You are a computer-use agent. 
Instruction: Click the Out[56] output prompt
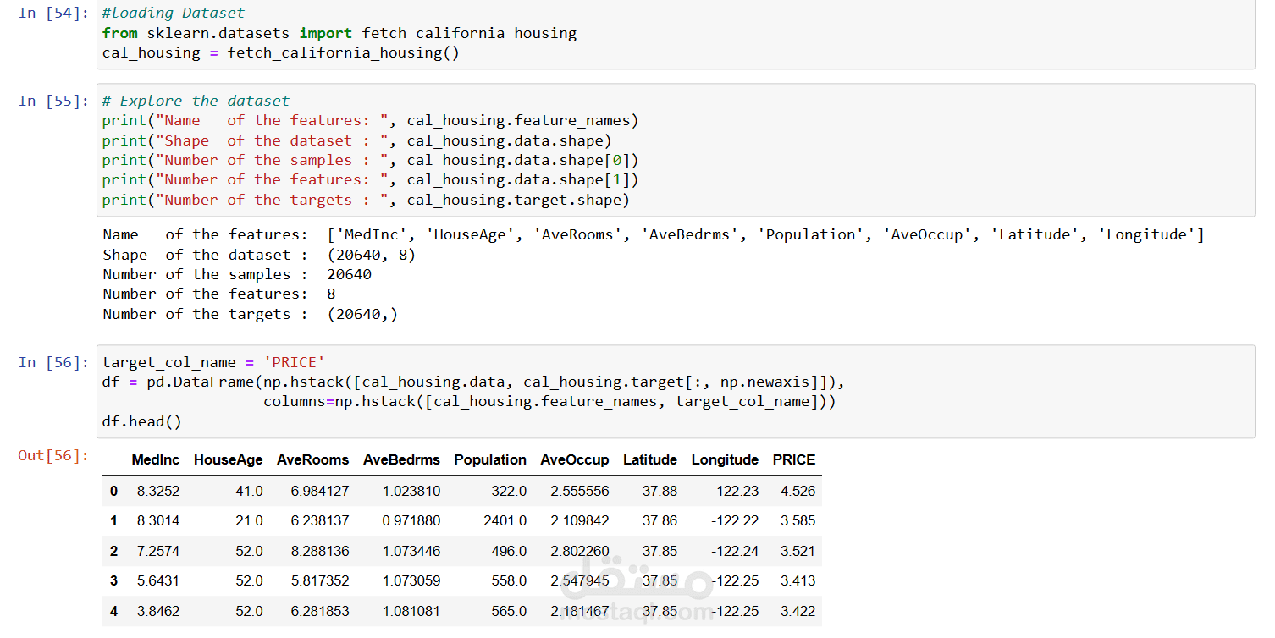[x=53, y=456]
